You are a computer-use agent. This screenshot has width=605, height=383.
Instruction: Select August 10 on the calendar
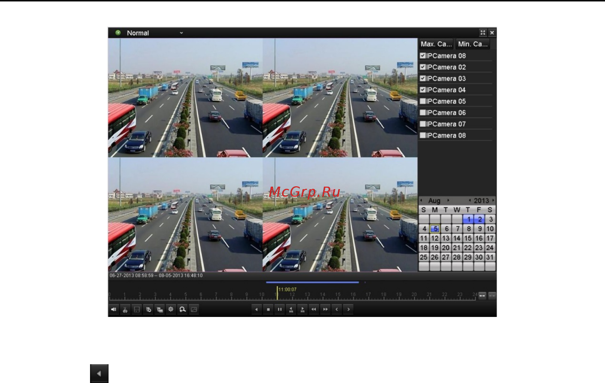click(490, 229)
